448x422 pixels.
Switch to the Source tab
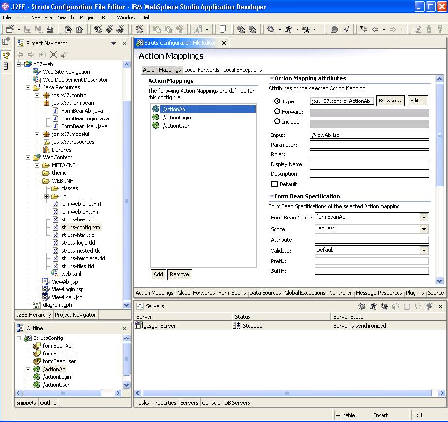[x=436, y=293]
